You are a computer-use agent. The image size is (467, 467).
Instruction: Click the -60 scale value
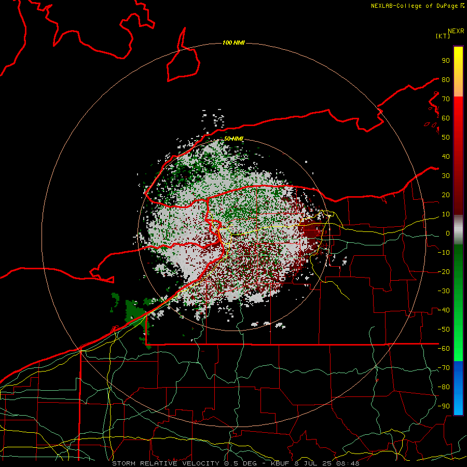point(444,349)
